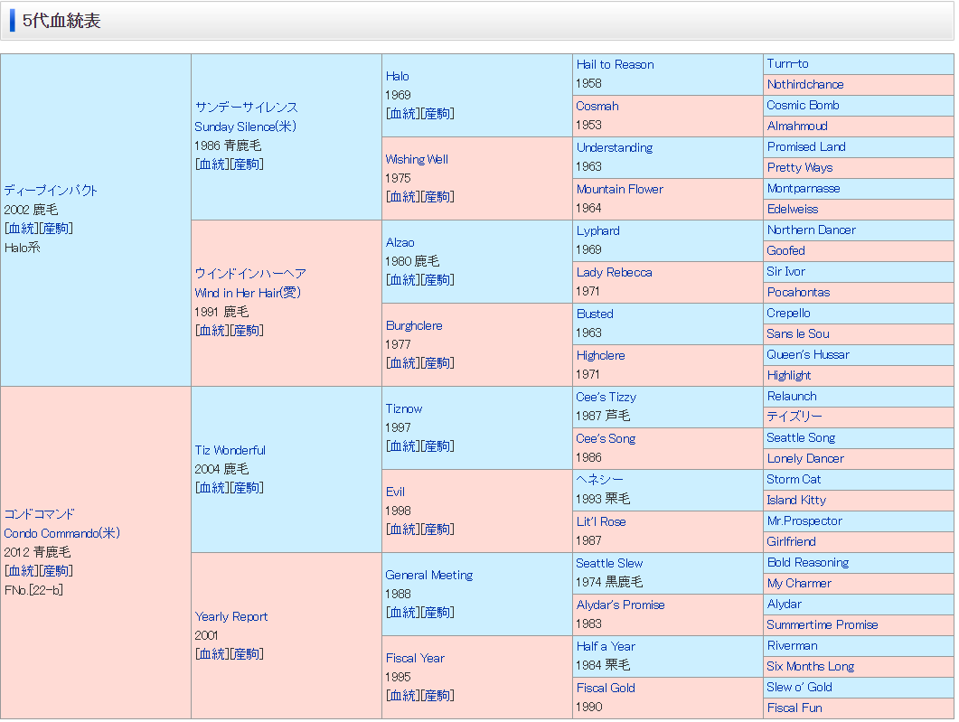
Task: Click the 5代血統表 section heading
Action: pyautogui.click(x=61, y=21)
